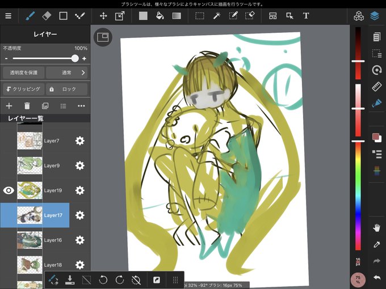This screenshot has height=289, width=386.
Task: Show Layer17 via visibility column
Action: [9, 215]
